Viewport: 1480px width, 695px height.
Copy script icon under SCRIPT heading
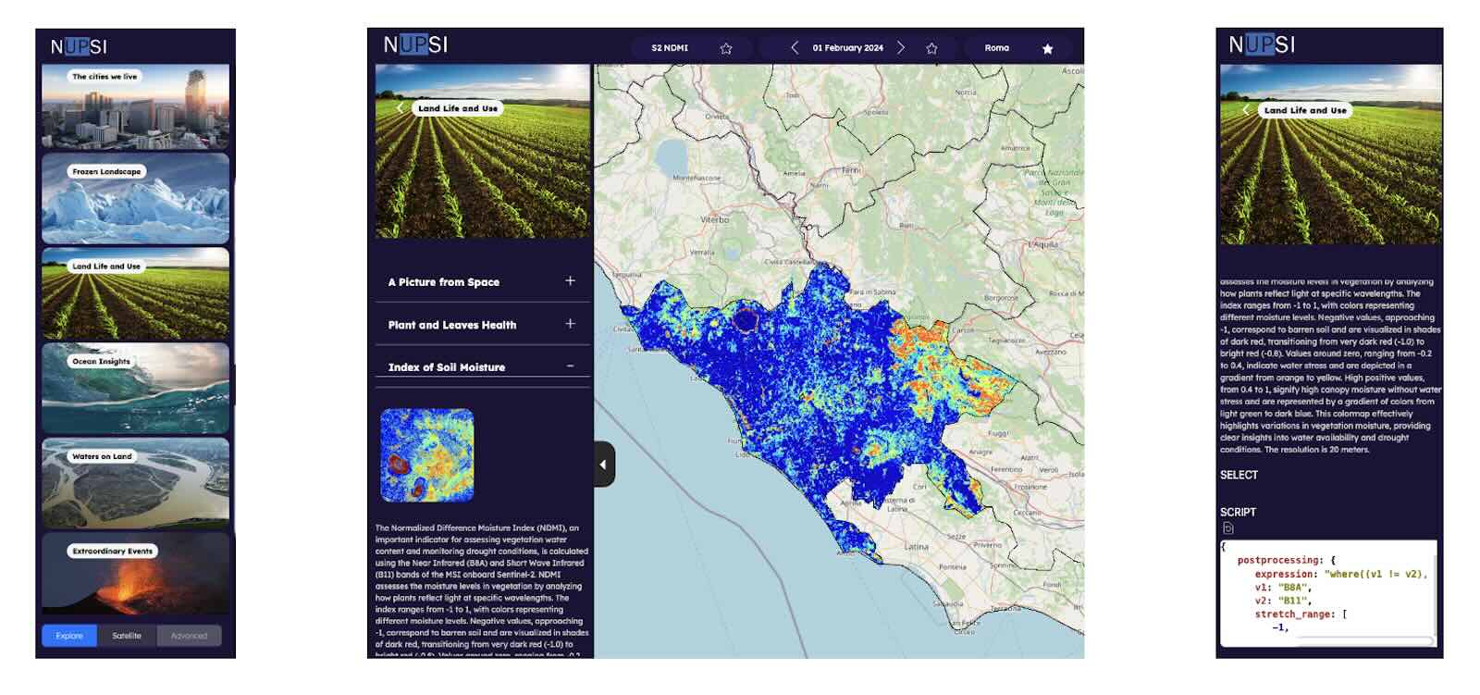pos(1227,528)
